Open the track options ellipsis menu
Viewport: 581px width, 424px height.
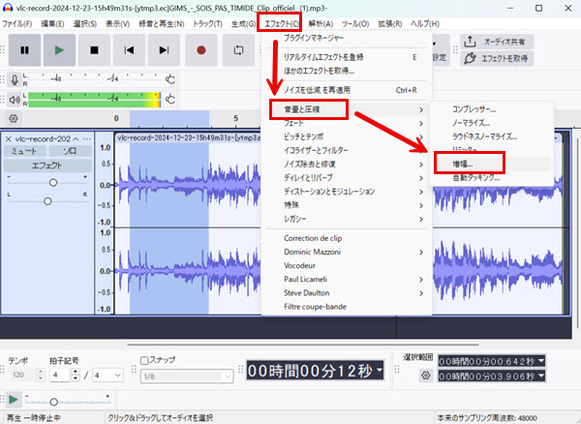(87, 139)
